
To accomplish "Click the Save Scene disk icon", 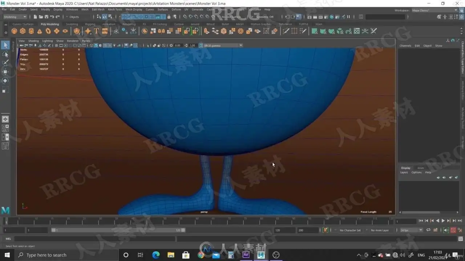I will point(46,17).
